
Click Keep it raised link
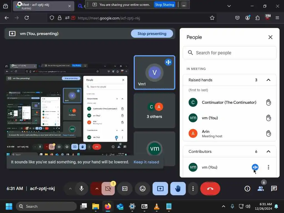146,162
